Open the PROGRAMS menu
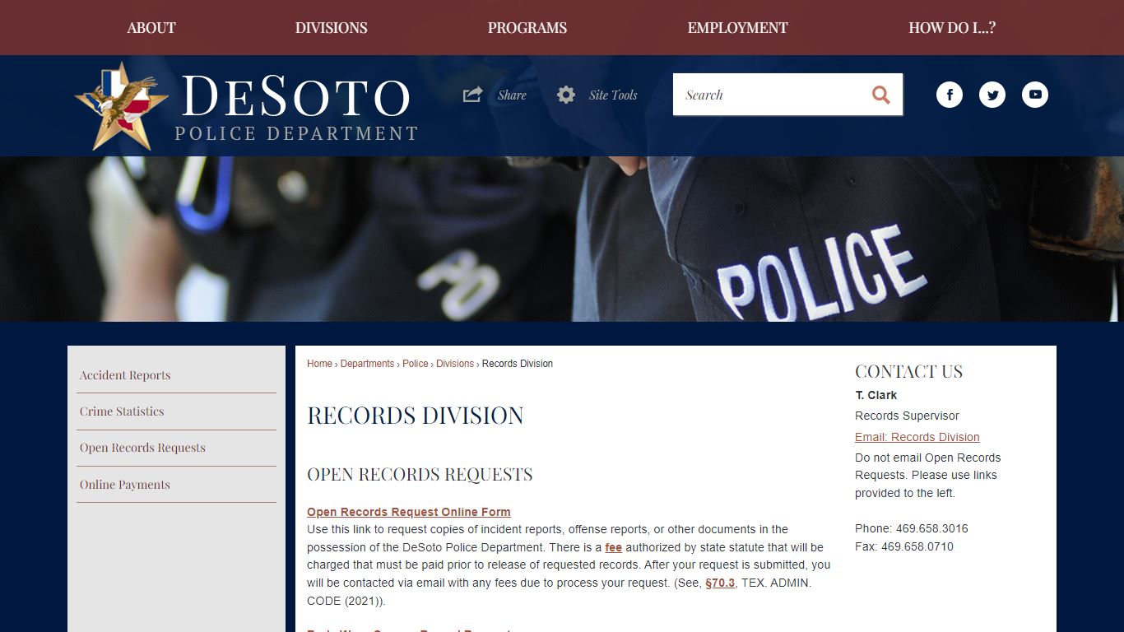The width and height of the screenshot is (1124, 632). click(x=527, y=27)
